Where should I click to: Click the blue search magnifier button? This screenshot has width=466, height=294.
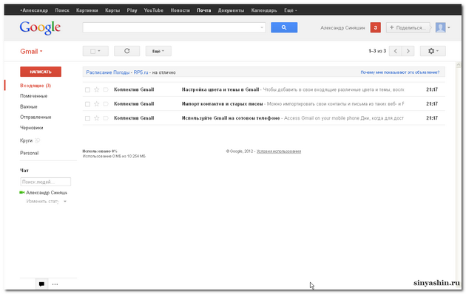coord(284,27)
